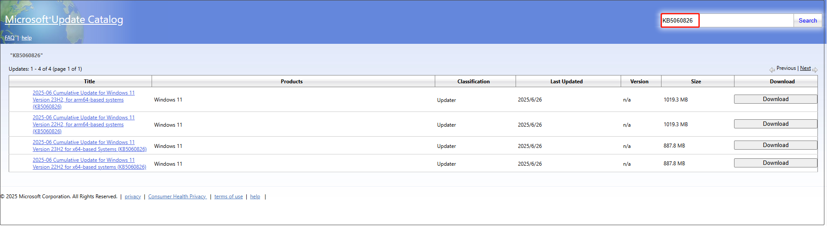827x226 pixels.
Task: Open the terms of use footer link
Action: (228, 197)
